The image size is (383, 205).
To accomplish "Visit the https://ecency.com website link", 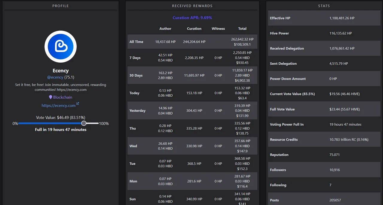I will [58, 105].
